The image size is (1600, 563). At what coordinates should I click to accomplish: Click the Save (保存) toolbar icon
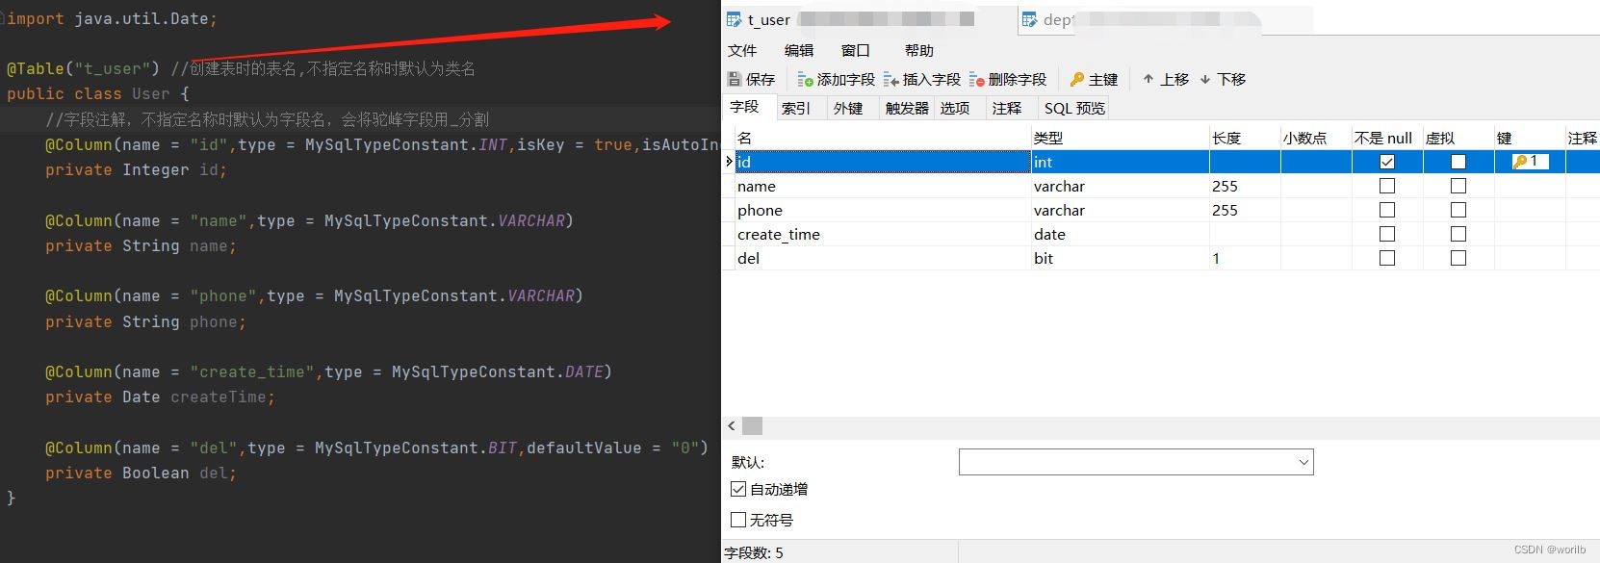[751, 79]
